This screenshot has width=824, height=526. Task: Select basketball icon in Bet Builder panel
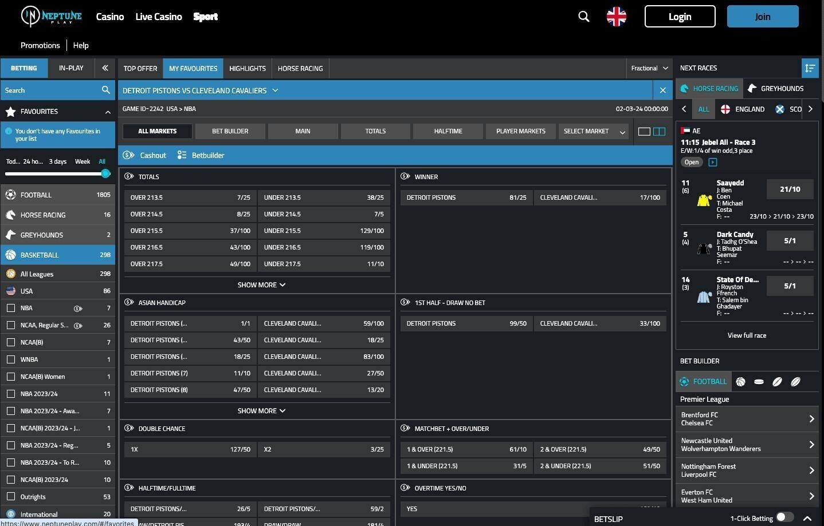740,382
